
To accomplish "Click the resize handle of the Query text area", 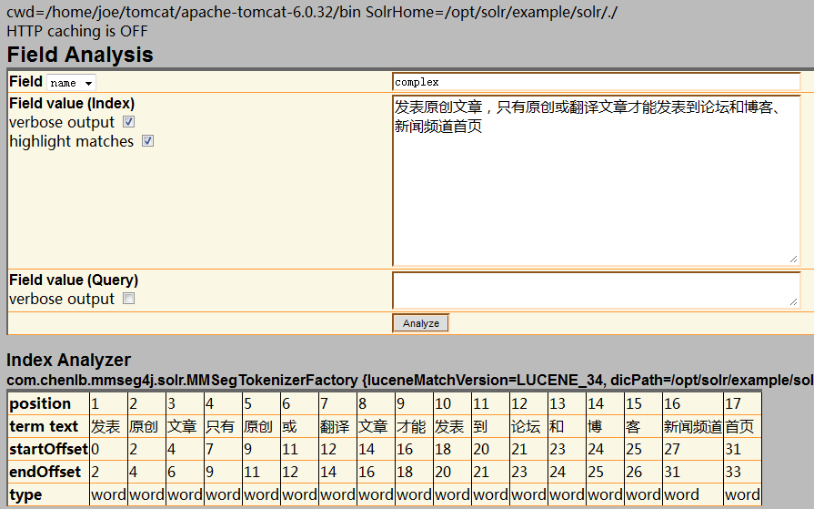I will click(x=794, y=301).
